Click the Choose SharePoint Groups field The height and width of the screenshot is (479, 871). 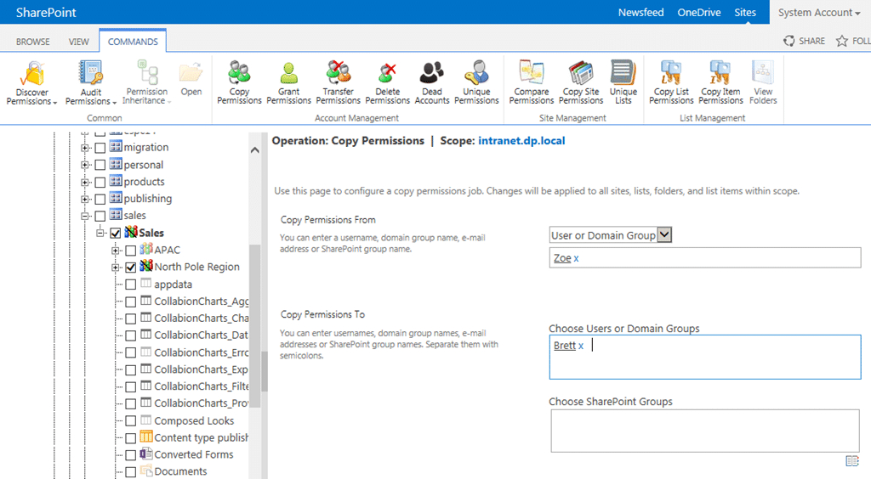click(x=705, y=431)
